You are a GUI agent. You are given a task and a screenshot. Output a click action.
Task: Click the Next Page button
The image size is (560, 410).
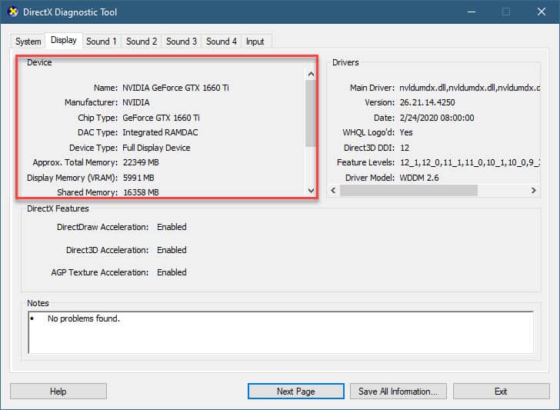(x=295, y=392)
